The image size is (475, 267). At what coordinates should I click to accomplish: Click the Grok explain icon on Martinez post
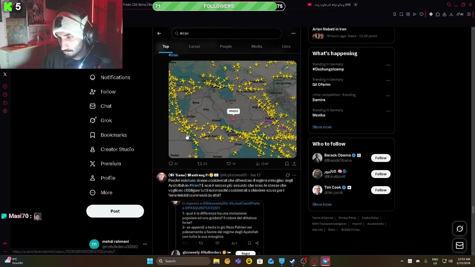point(288,175)
